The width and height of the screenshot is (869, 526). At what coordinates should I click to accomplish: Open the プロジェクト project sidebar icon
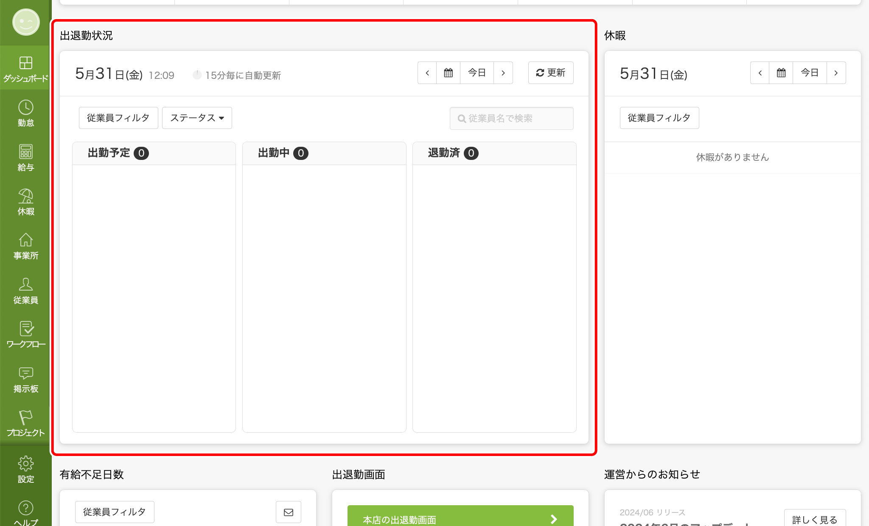pyautogui.click(x=25, y=423)
